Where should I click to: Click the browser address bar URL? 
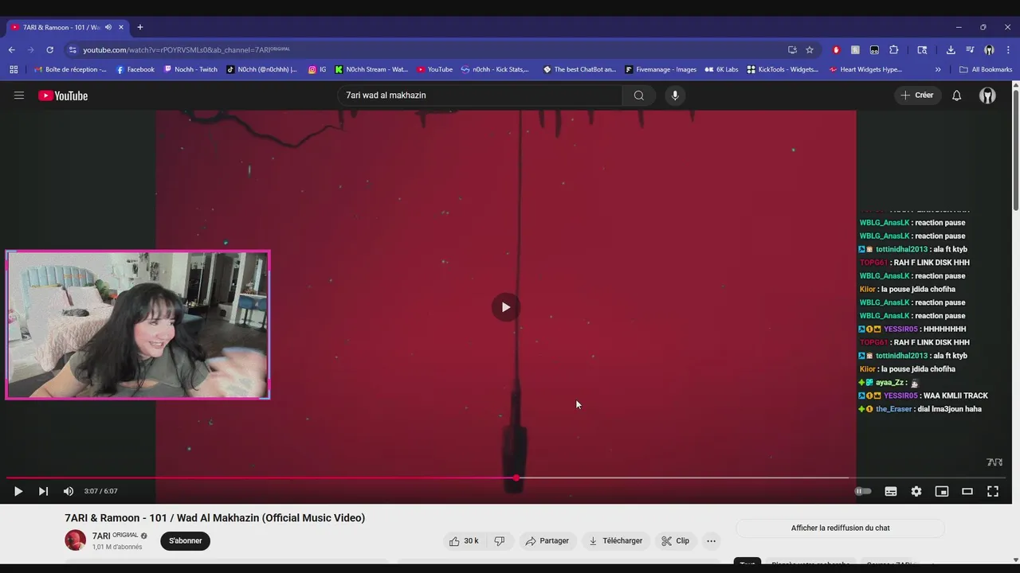click(186, 49)
